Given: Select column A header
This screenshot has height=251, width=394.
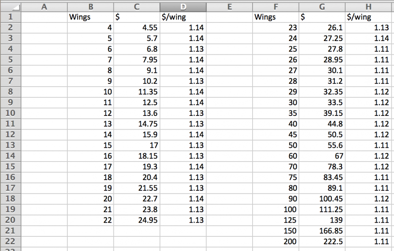Looking at the screenshot, I should click(44, 7).
